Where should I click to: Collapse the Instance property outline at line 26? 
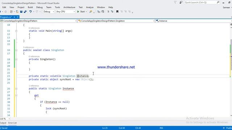tap(16, 89)
